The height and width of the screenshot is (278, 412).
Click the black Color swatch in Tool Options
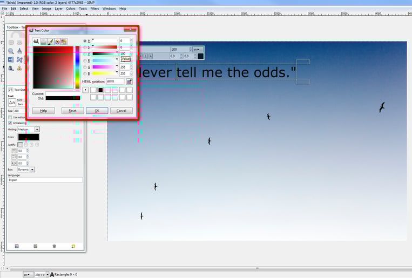(x=29, y=137)
